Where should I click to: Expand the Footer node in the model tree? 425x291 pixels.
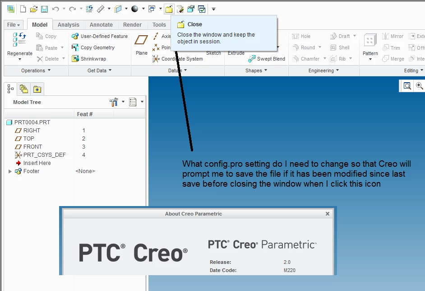[x=10, y=171]
